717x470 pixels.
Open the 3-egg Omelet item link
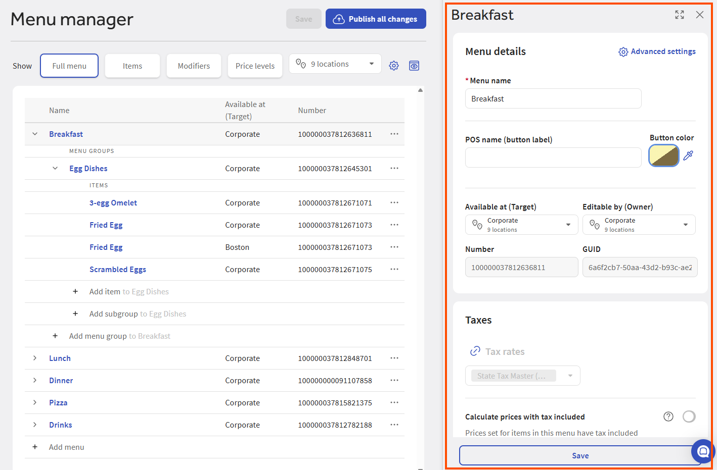tap(113, 202)
